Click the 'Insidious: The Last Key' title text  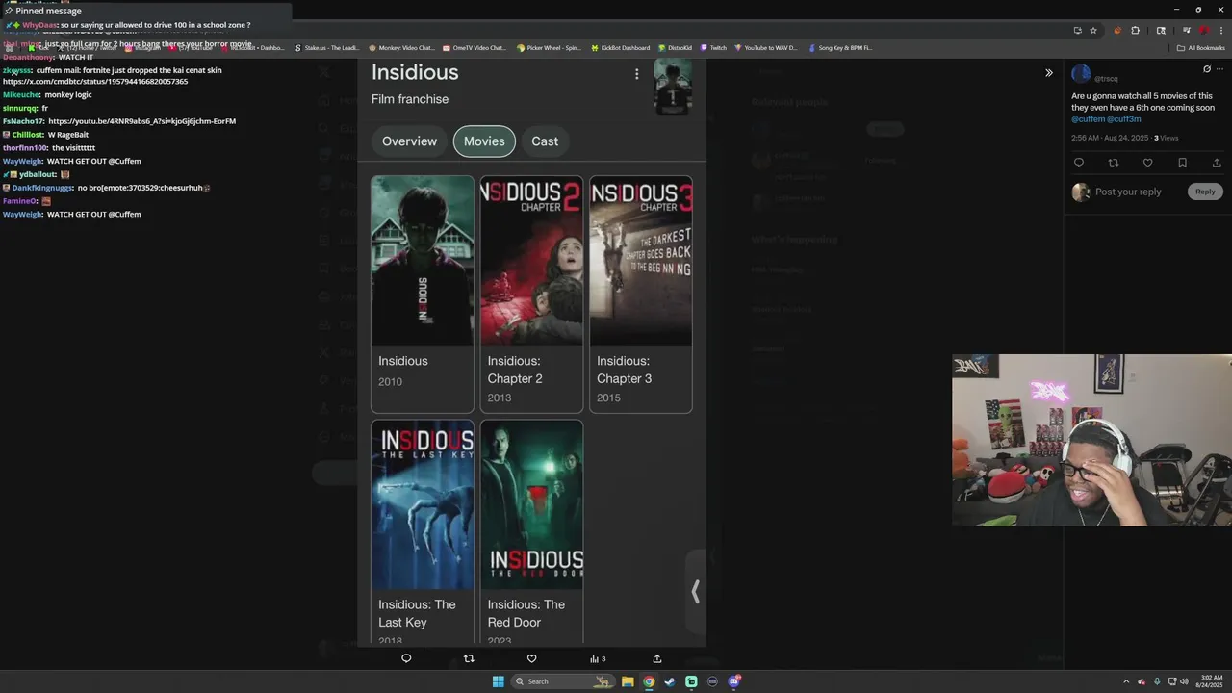coord(417,613)
